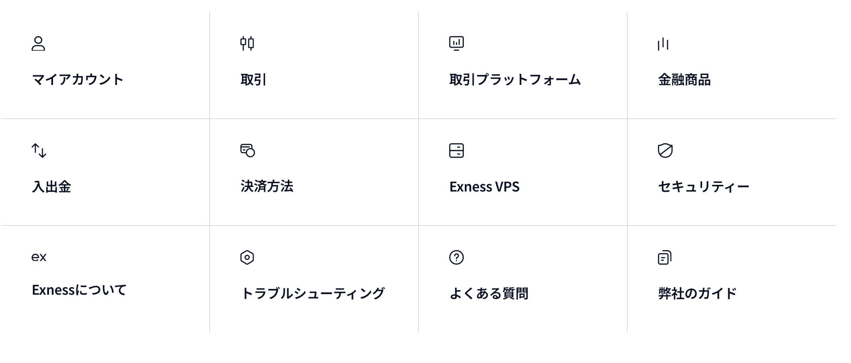
Task: Click the candlestick icon above 取引
Action: point(247,44)
